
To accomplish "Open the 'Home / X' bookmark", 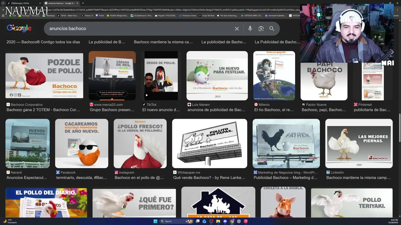I will 87,15.
